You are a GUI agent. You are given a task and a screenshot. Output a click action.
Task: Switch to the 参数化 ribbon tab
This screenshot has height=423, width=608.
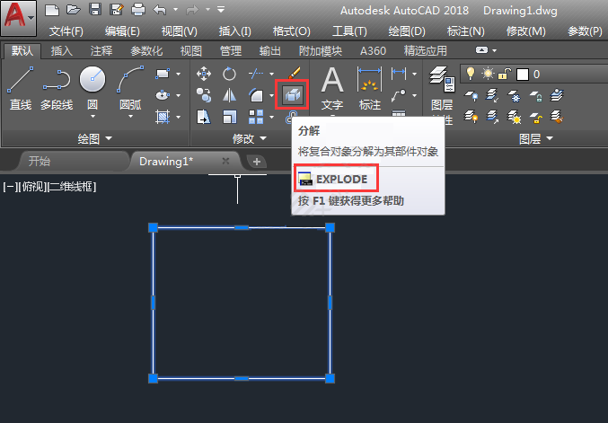click(146, 51)
